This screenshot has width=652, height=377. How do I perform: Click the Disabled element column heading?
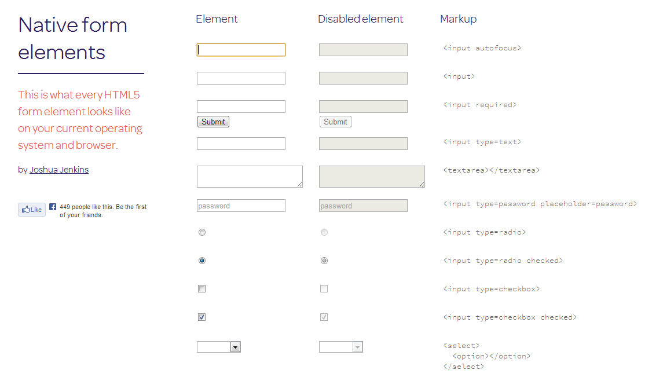pyautogui.click(x=360, y=19)
